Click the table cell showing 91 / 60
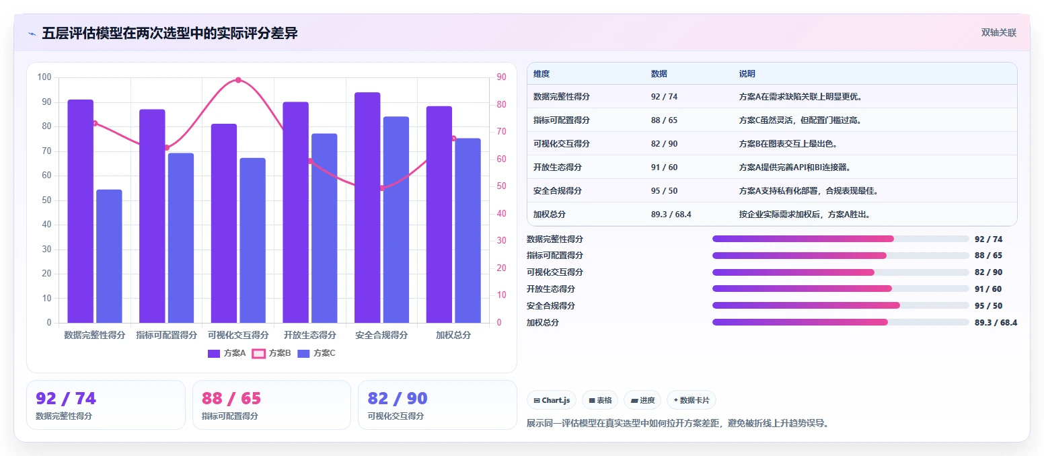The image size is (1044, 456). click(x=664, y=167)
